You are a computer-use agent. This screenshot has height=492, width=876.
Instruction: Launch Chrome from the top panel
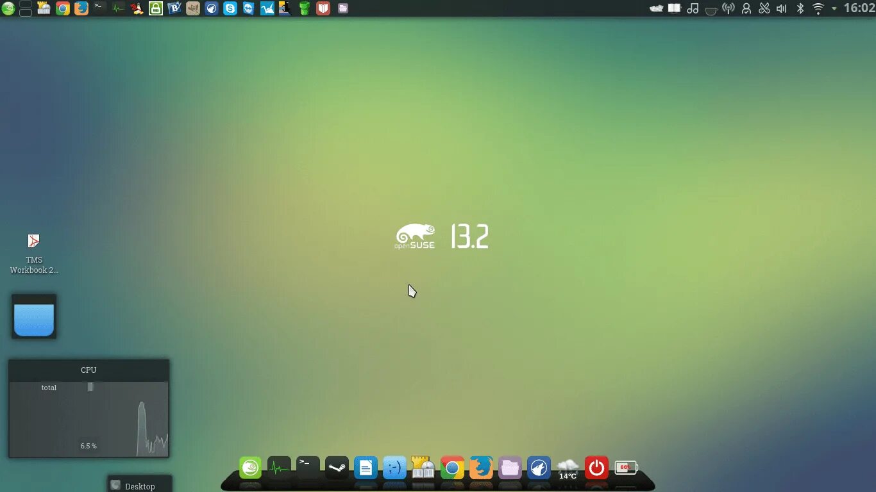click(63, 8)
